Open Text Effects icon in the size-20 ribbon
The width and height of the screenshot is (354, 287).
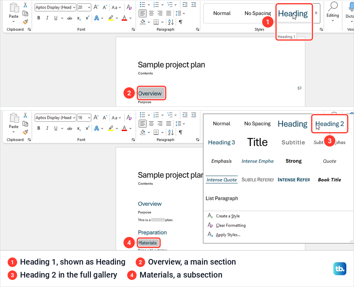96,18
